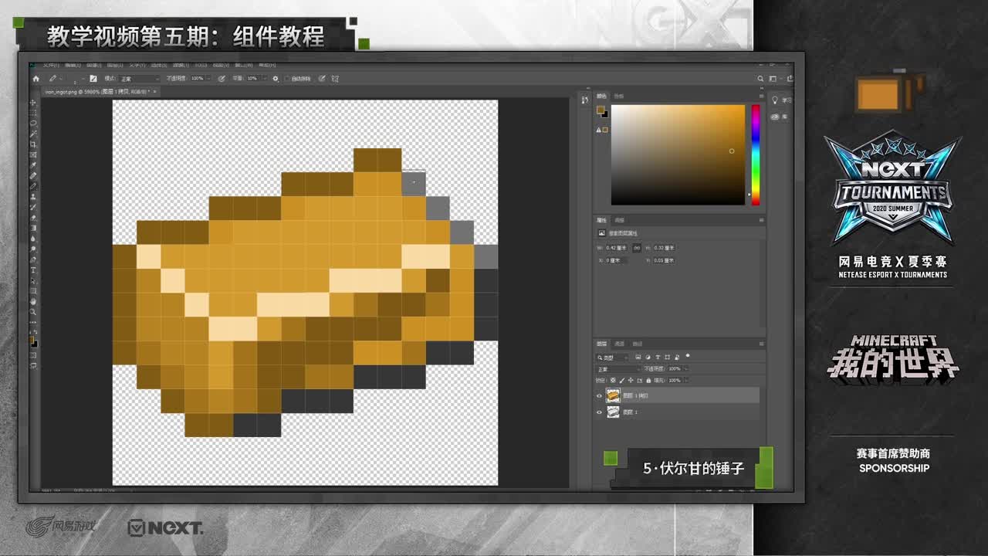Enable the 自动抹除 checkbox
The image size is (988, 556).
288,78
